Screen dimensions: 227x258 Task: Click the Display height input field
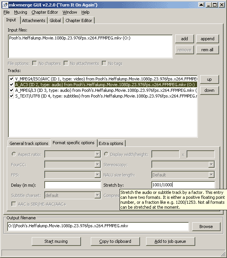[x=201, y=154]
